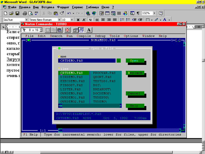
Task: Open the Файл menu in Word
Action: point(12,7)
